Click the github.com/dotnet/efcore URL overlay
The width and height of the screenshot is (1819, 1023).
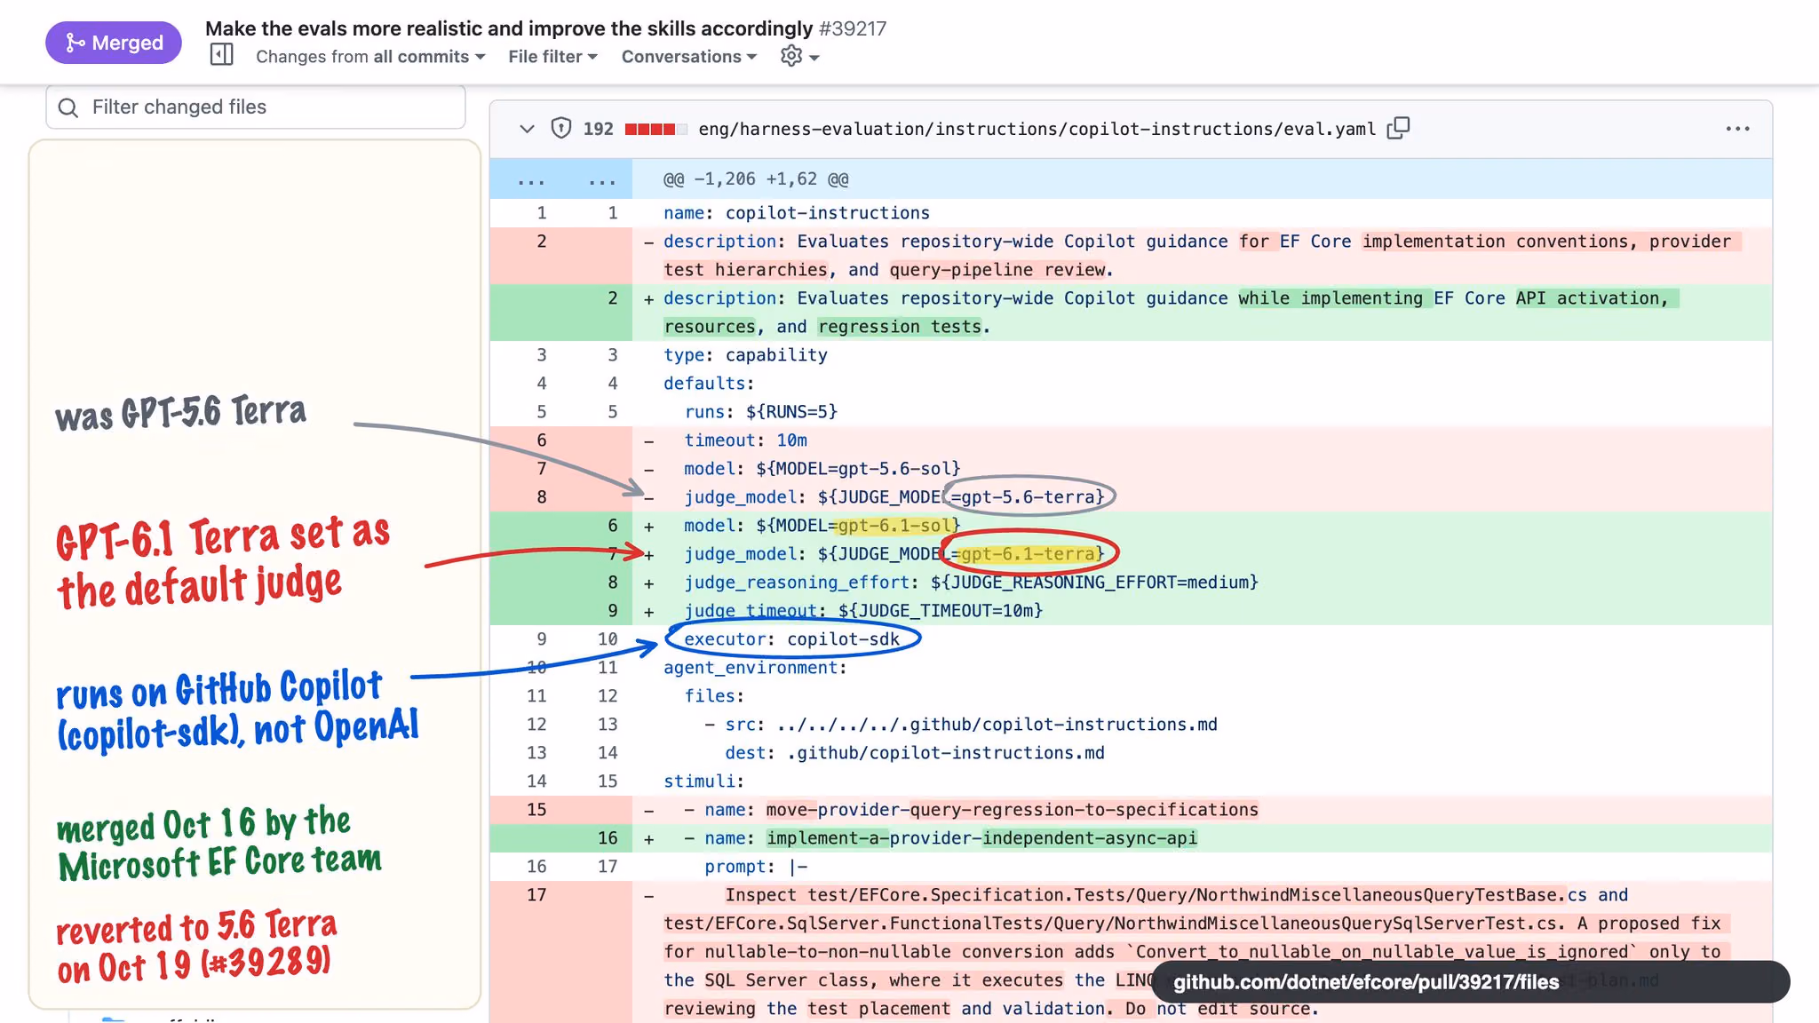click(x=1470, y=981)
